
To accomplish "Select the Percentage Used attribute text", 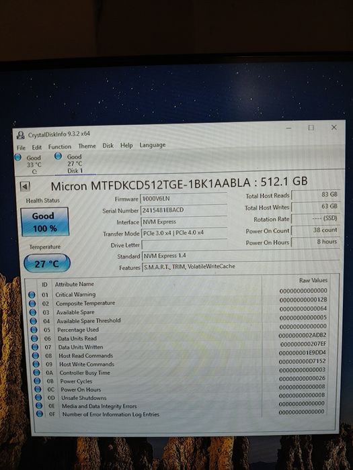I will [x=78, y=330].
